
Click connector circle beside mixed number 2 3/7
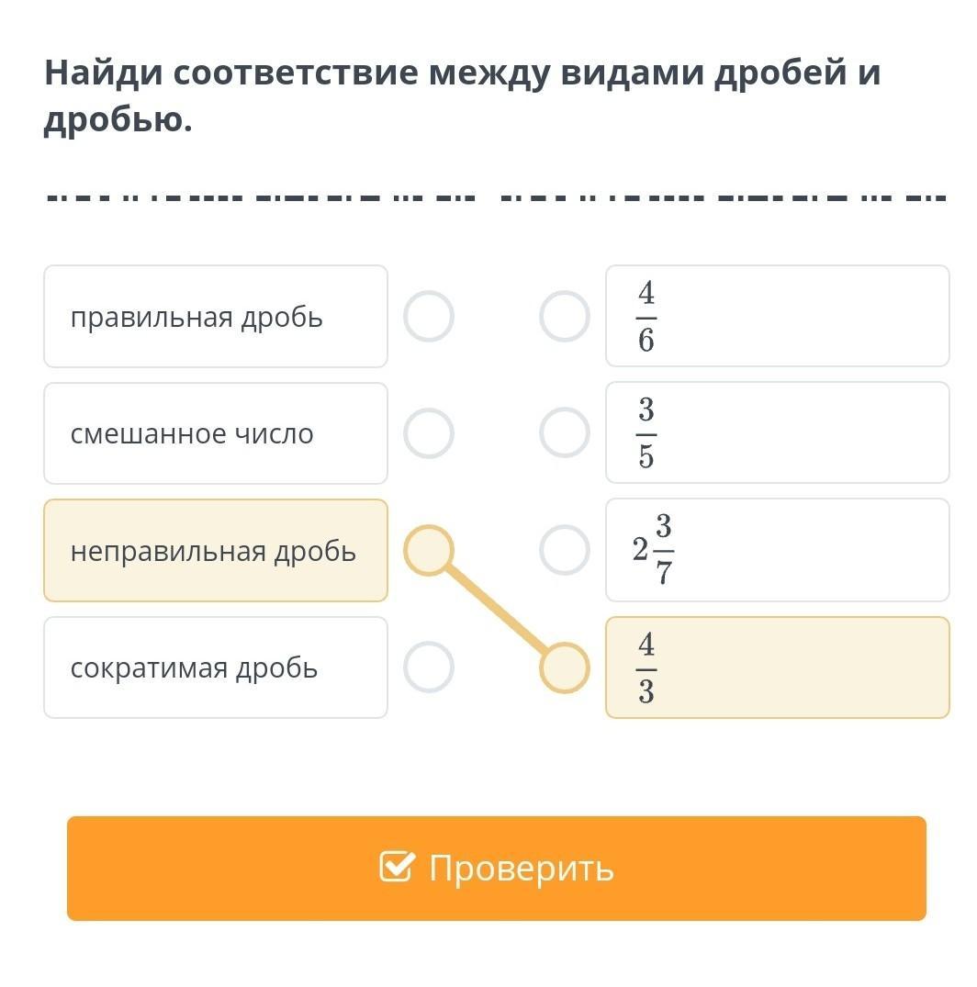[564, 550]
